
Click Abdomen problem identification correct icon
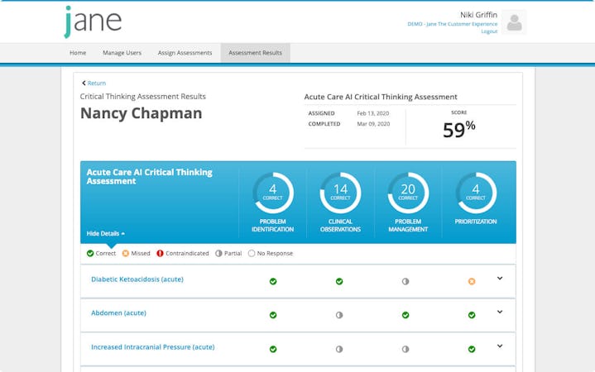273,315
